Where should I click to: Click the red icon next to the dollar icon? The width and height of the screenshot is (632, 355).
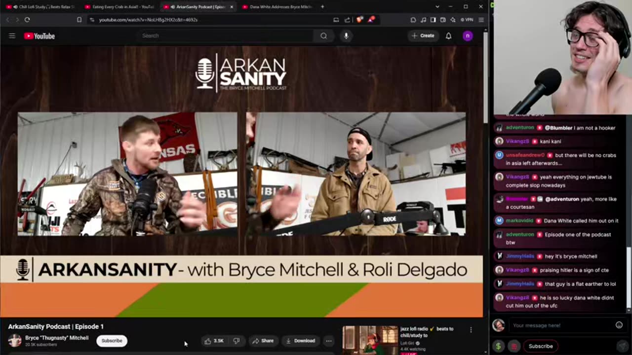(514, 346)
